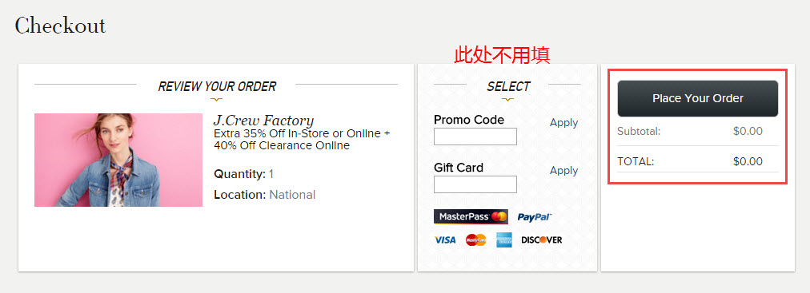Click the MasterPass payment logo
Image resolution: width=810 pixels, height=293 pixels.
pos(471,217)
